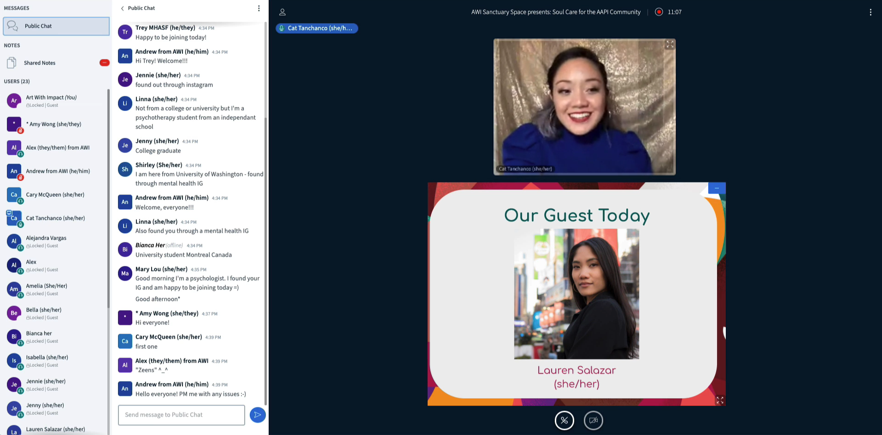Open the Public Chat conversation in Messages
This screenshot has height=435, width=882.
click(56, 26)
